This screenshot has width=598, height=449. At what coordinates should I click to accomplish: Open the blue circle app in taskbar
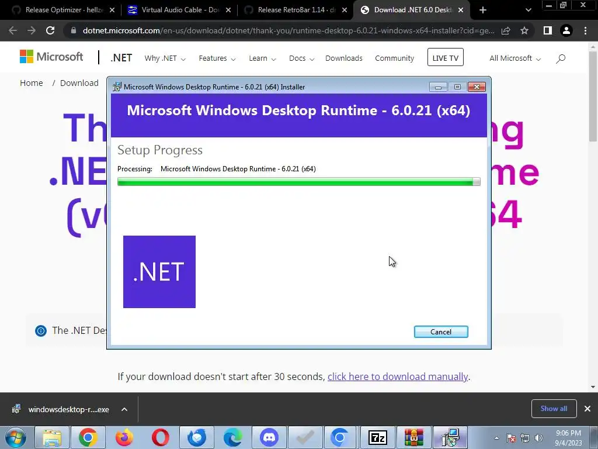pyautogui.click(x=339, y=437)
